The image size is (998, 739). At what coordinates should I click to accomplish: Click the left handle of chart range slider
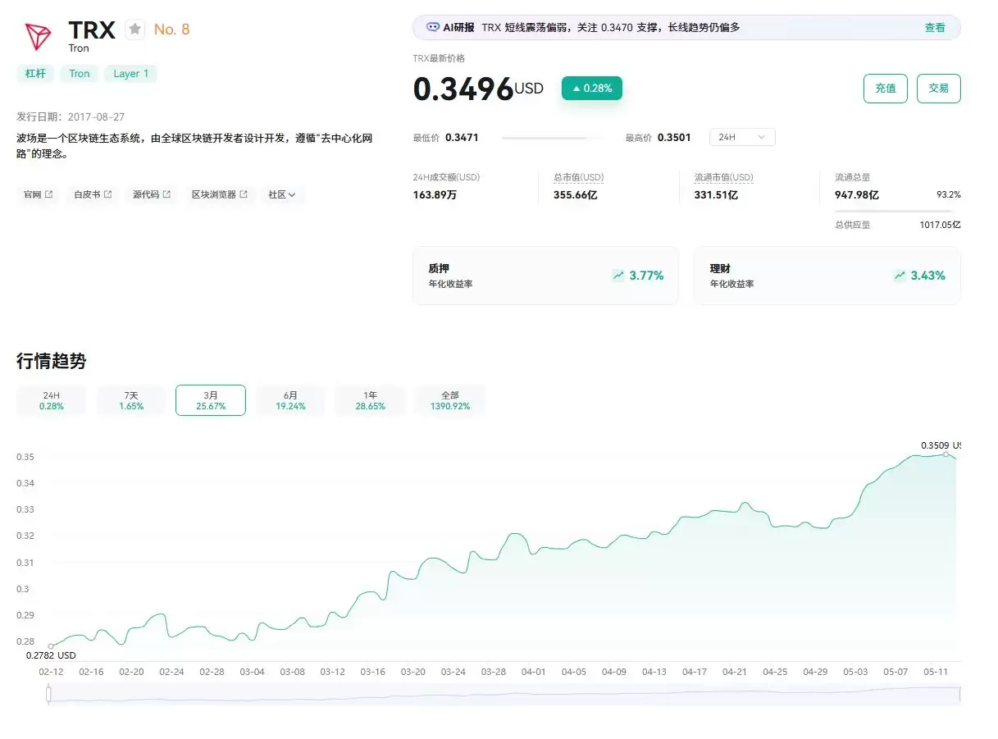[x=49, y=694]
